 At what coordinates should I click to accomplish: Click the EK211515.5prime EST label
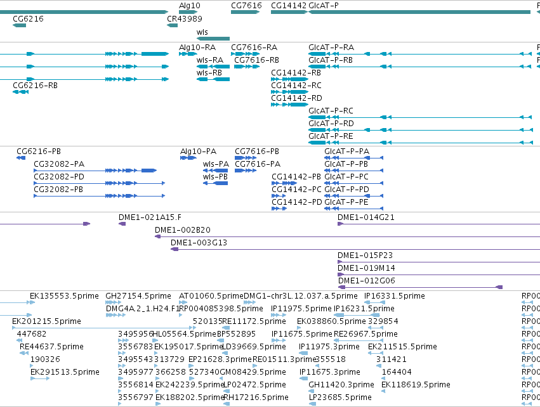pyautogui.click(x=402, y=346)
